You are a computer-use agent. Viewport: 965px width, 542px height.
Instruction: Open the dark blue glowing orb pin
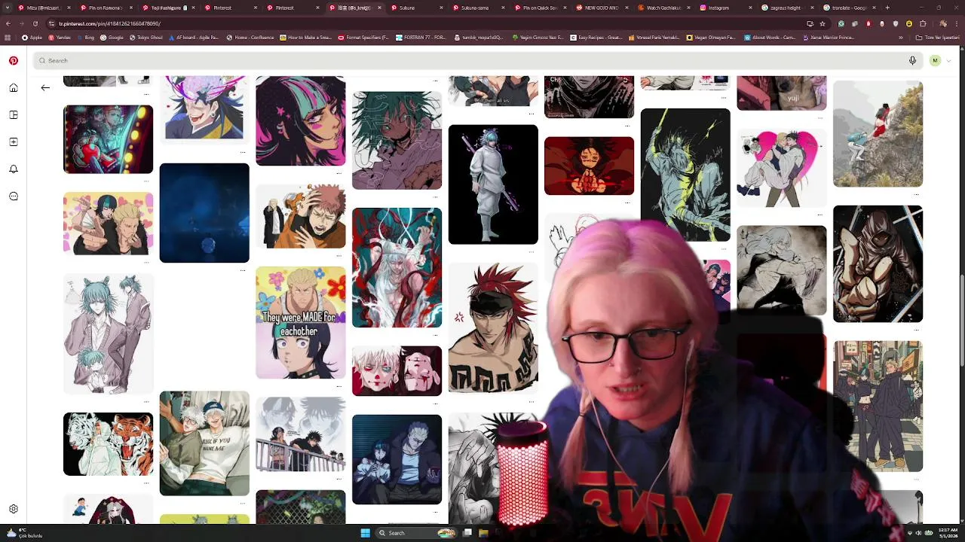point(204,213)
